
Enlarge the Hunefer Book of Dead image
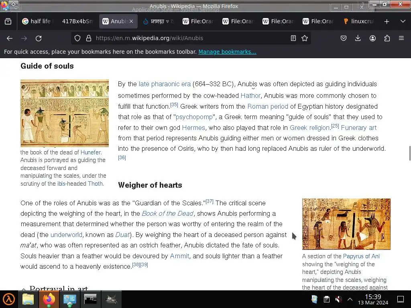point(65,113)
